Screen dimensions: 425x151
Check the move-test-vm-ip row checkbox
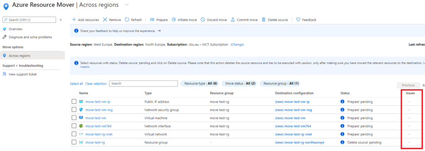tap(74, 102)
